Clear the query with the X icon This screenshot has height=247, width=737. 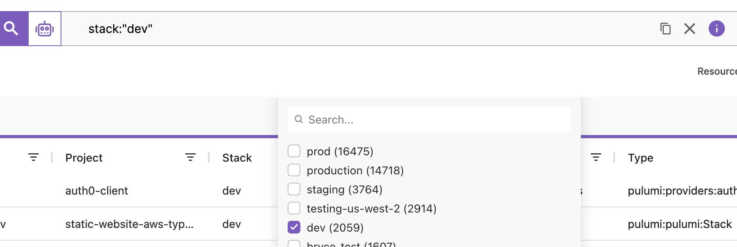pos(690,28)
